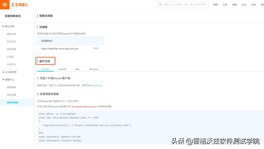Viewport: 264px width, 149px height.
Task: Click the search magnifier icon
Action: (160, 5)
